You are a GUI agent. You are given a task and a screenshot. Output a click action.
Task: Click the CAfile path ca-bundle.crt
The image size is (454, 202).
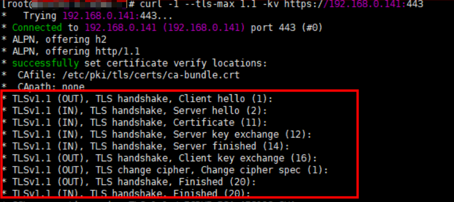click(151, 75)
